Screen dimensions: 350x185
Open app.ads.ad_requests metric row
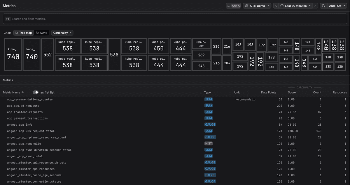point(175,106)
